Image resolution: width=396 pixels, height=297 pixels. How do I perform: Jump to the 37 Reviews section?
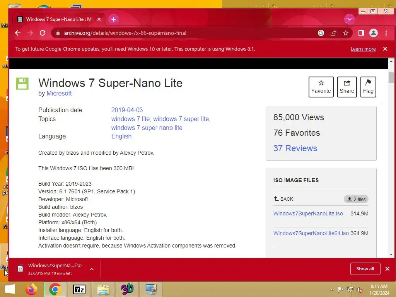pyautogui.click(x=295, y=148)
